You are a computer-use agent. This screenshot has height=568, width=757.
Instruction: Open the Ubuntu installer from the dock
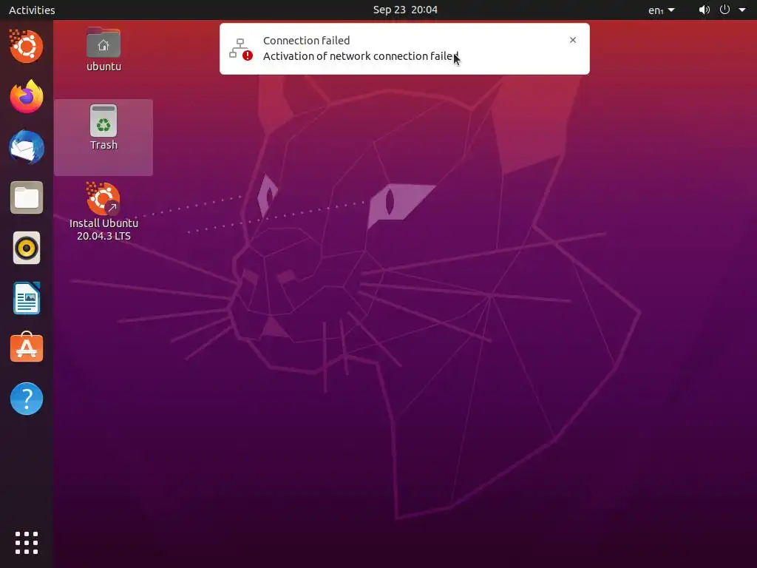[27, 47]
